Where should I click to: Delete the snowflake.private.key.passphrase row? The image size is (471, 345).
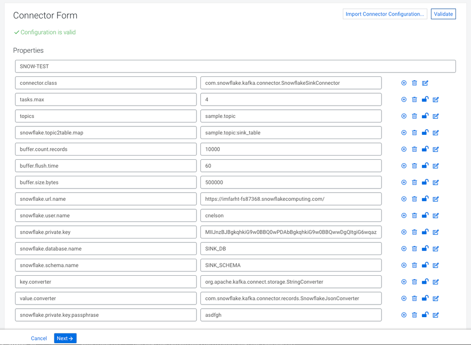(x=414, y=315)
